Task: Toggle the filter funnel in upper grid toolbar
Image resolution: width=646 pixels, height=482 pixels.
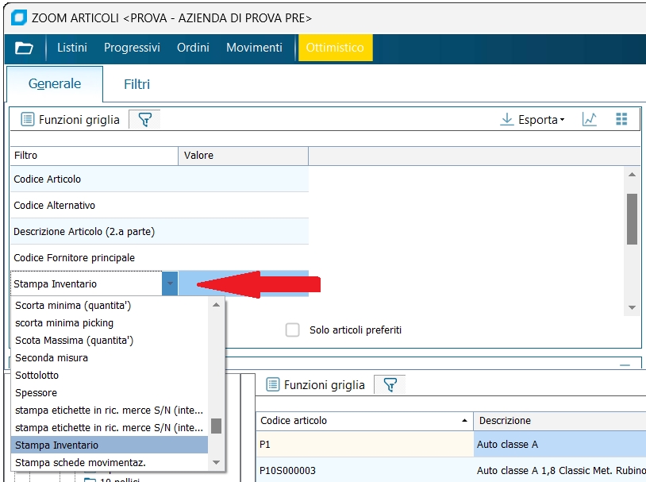Action: (144, 120)
